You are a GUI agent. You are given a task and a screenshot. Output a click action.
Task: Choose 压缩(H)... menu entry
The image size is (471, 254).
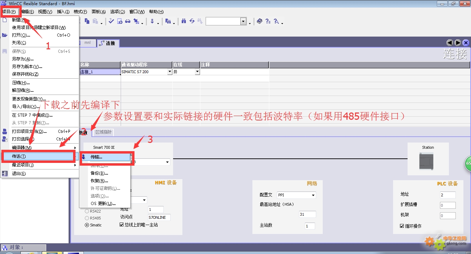click(40, 83)
